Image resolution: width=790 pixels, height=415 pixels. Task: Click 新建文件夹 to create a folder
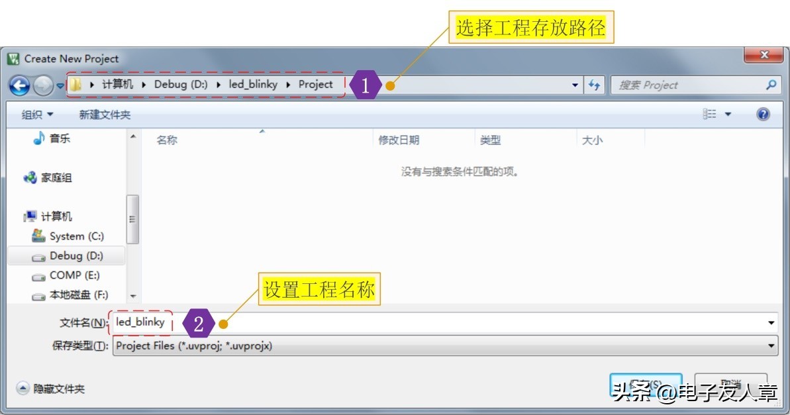point(105,115)
